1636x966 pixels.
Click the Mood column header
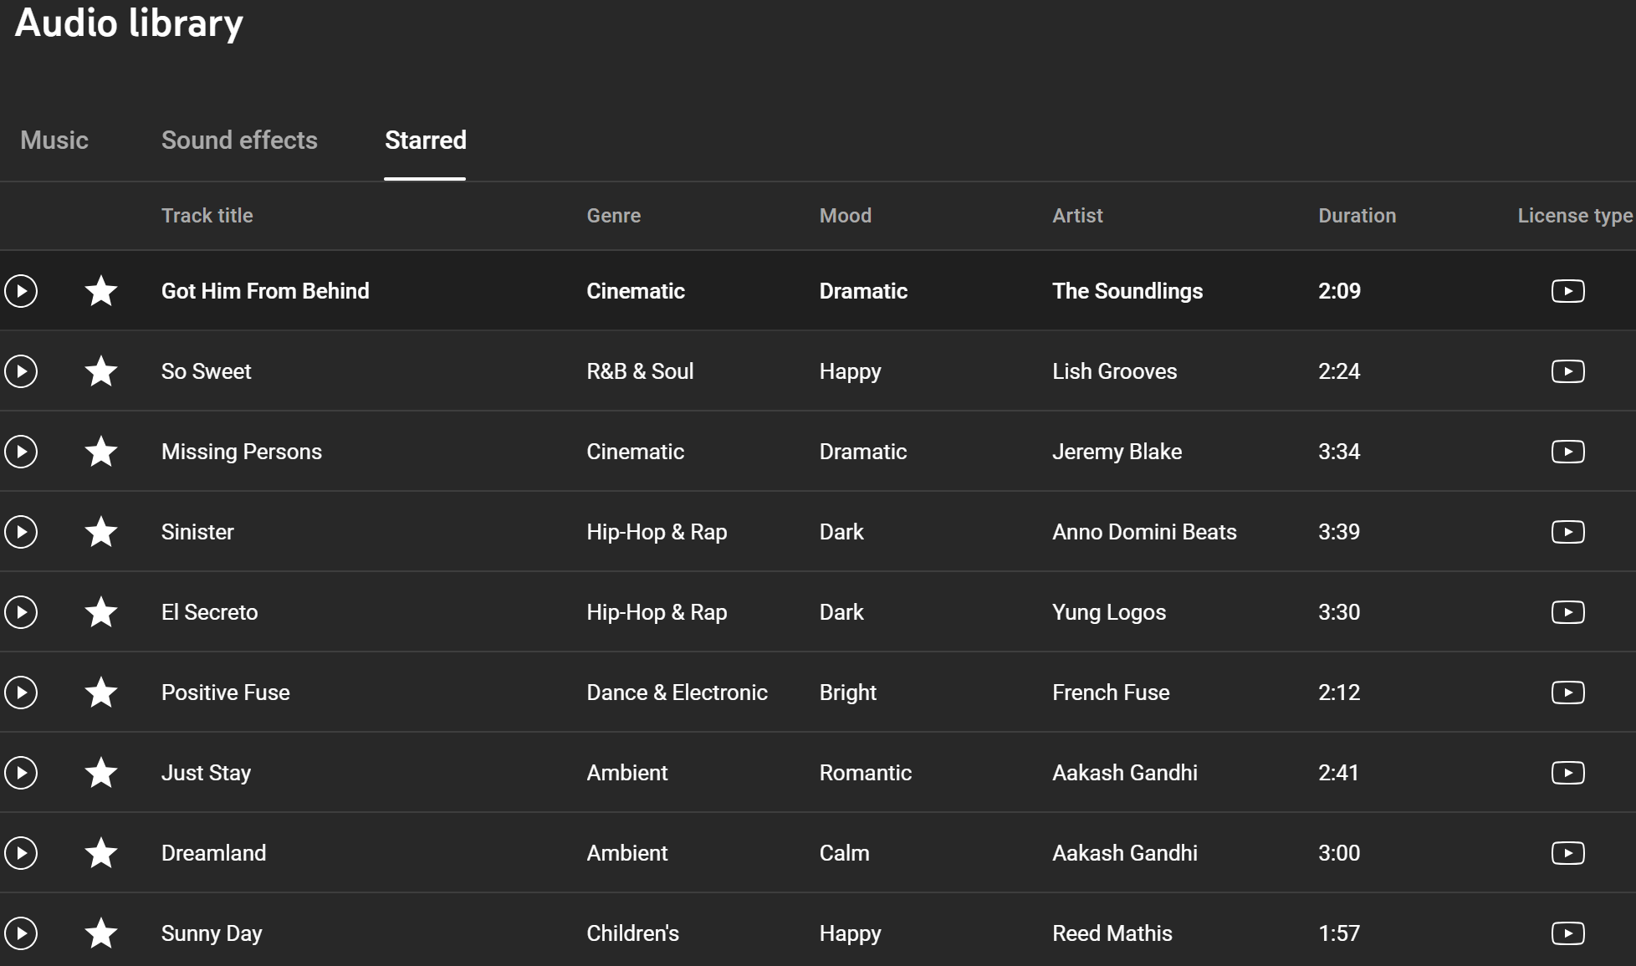coord(845,216)
